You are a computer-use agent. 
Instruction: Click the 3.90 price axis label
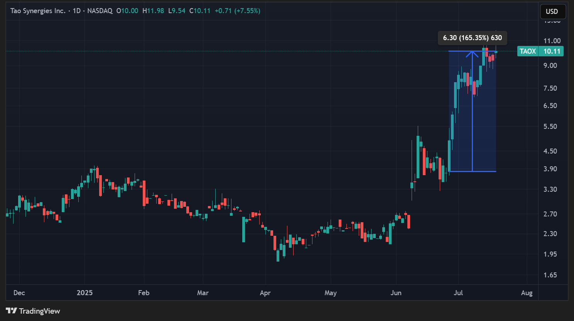[550, 169]
